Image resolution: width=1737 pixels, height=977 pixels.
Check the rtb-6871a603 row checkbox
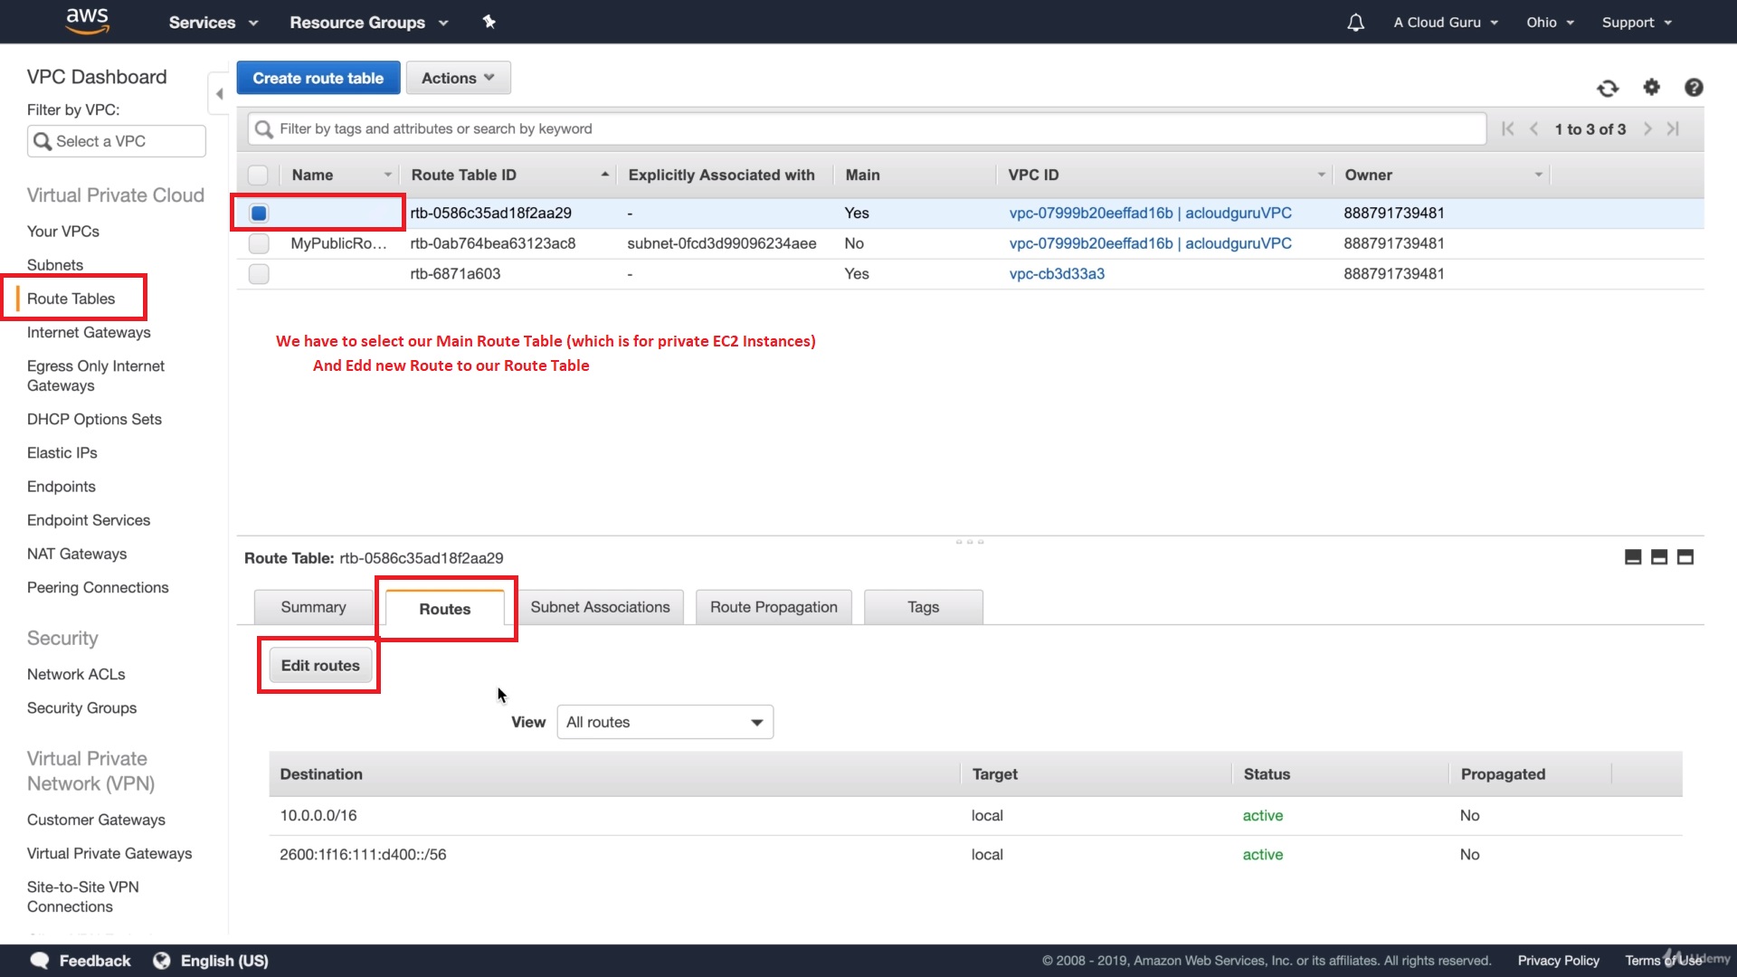pyautogui.click(x=259, y=274)
